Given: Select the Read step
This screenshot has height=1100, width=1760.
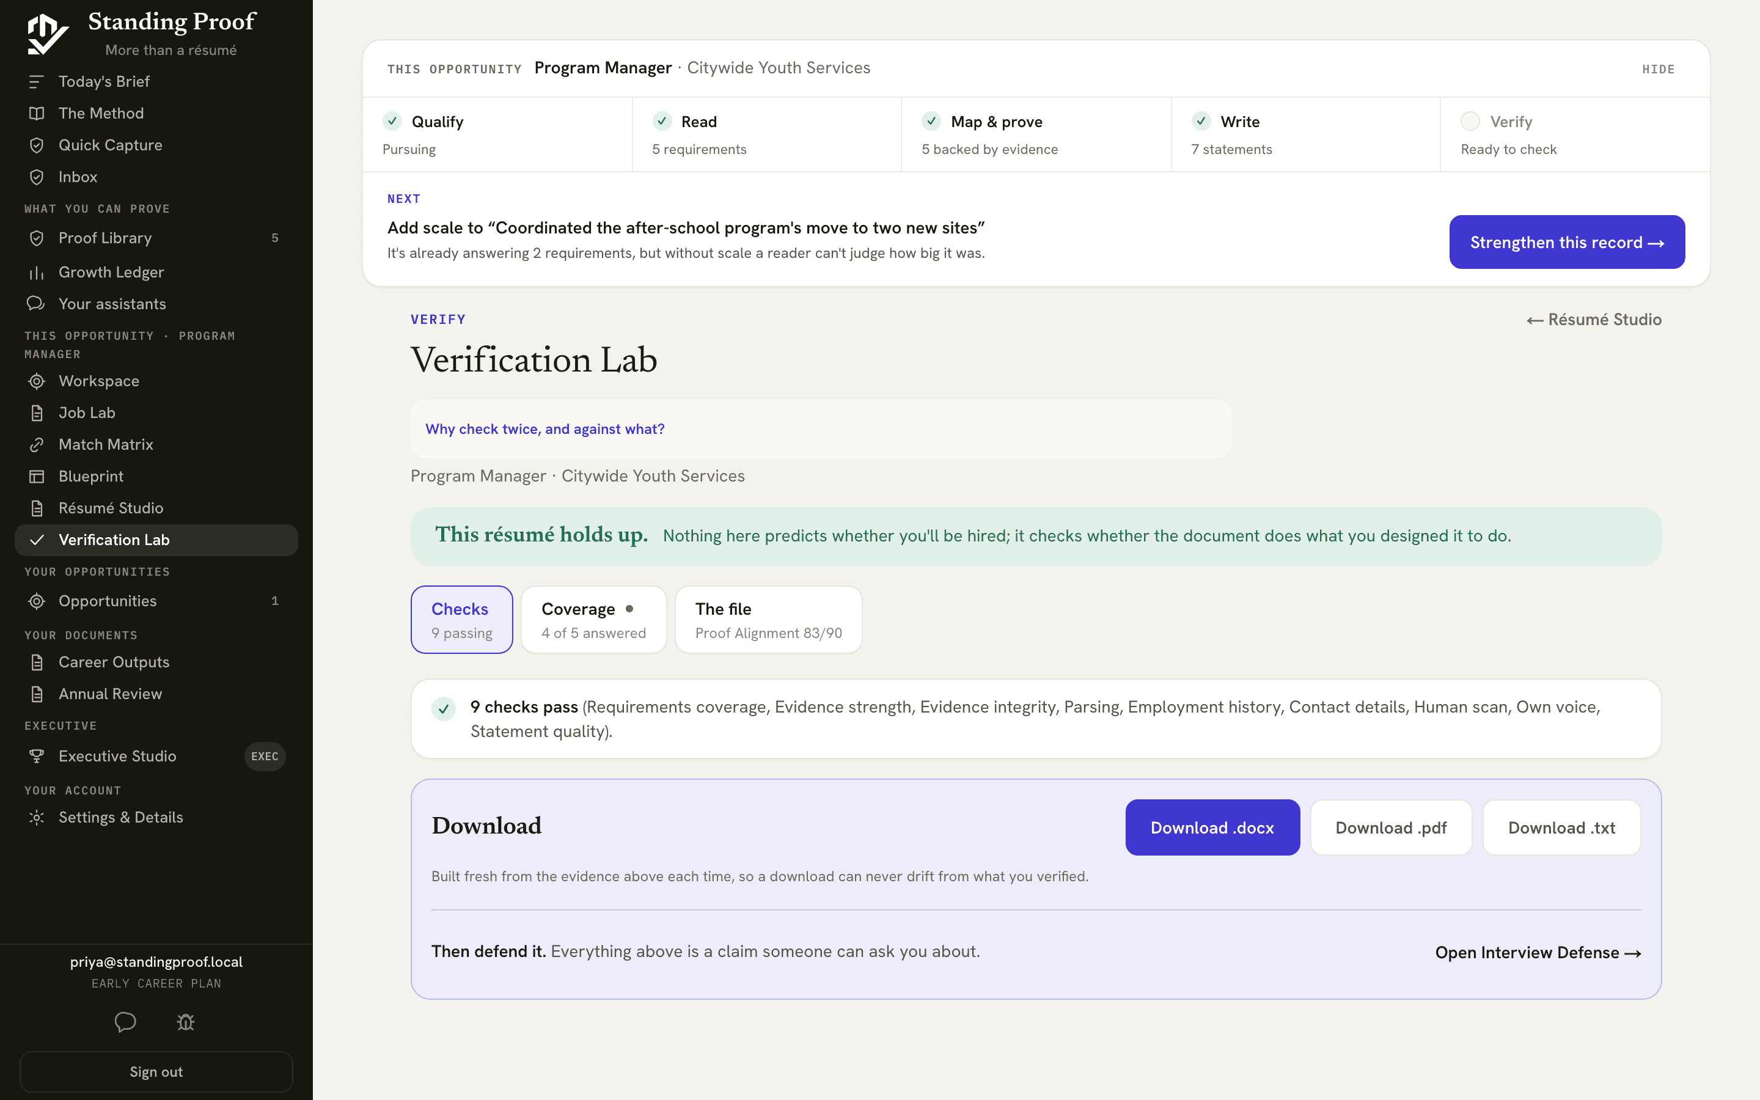Looking at the screenshot, I should (x=766, y=134).
